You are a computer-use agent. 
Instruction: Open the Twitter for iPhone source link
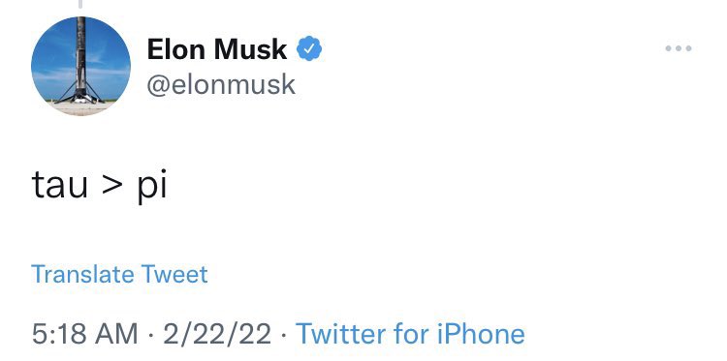pos(410,333)
